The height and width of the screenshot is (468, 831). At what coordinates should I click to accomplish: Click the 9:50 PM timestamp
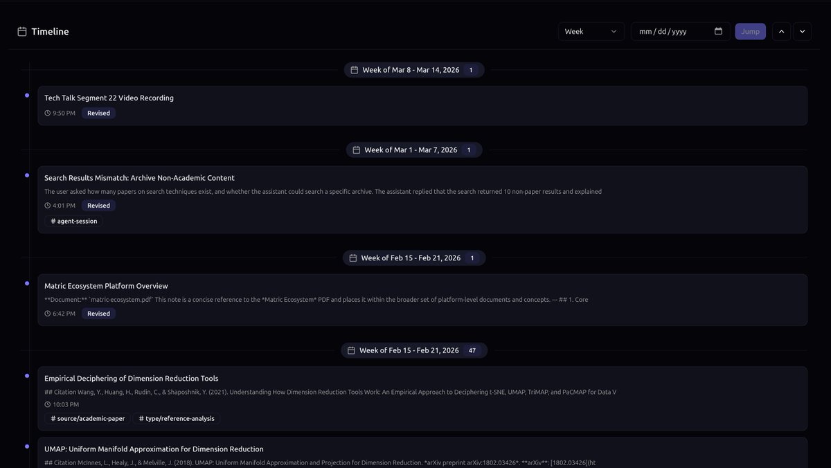(x=64, y=113)
